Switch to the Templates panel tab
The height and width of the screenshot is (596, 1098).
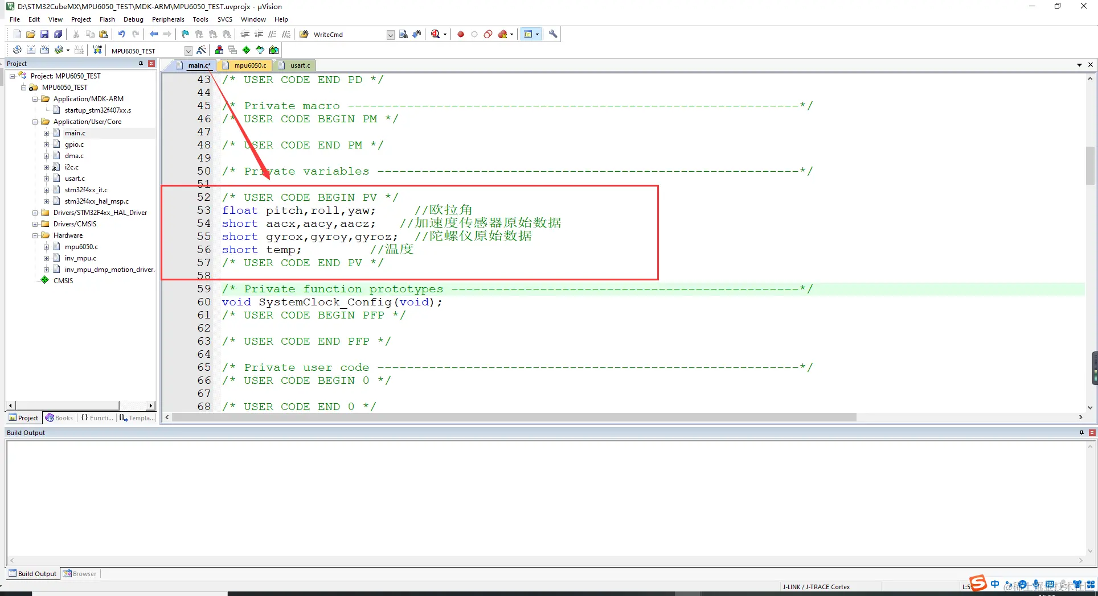point(137,418)
